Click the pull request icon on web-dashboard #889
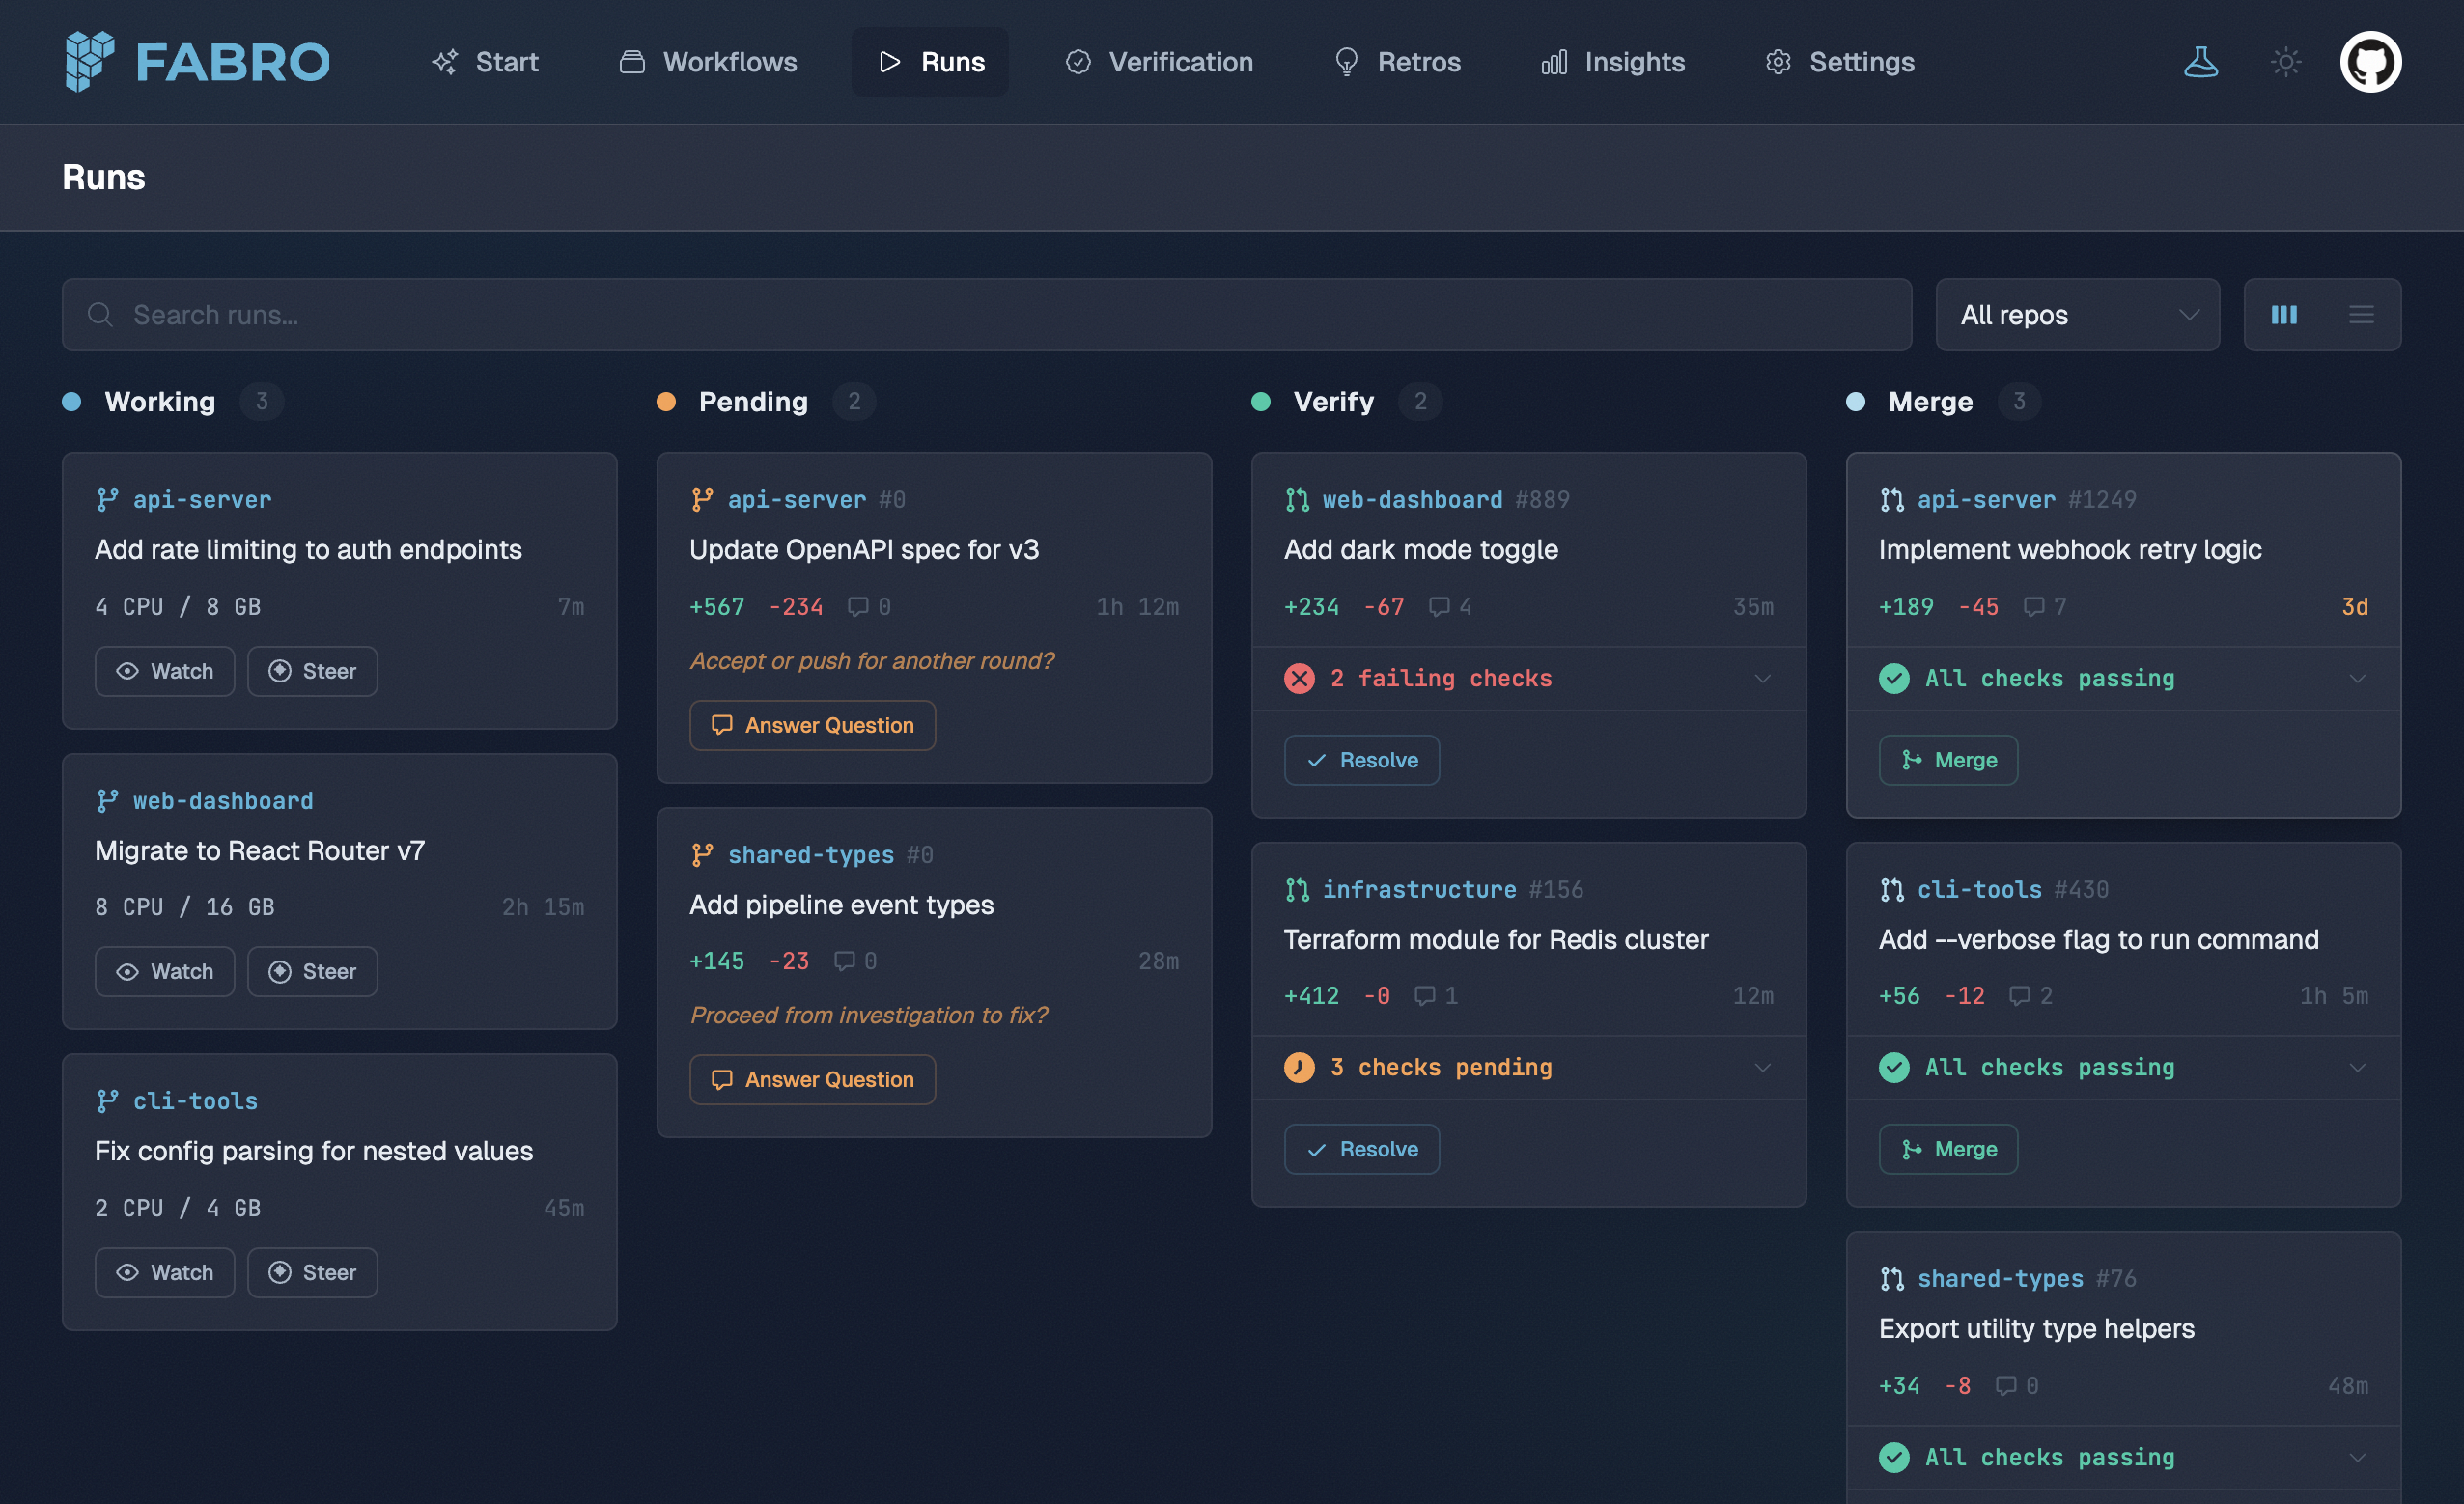Screen dimensions: 2464x1504 tap(1298, 499)
